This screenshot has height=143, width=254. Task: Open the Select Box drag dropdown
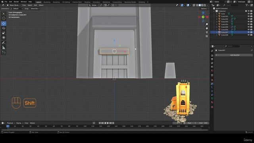point(35,9)
